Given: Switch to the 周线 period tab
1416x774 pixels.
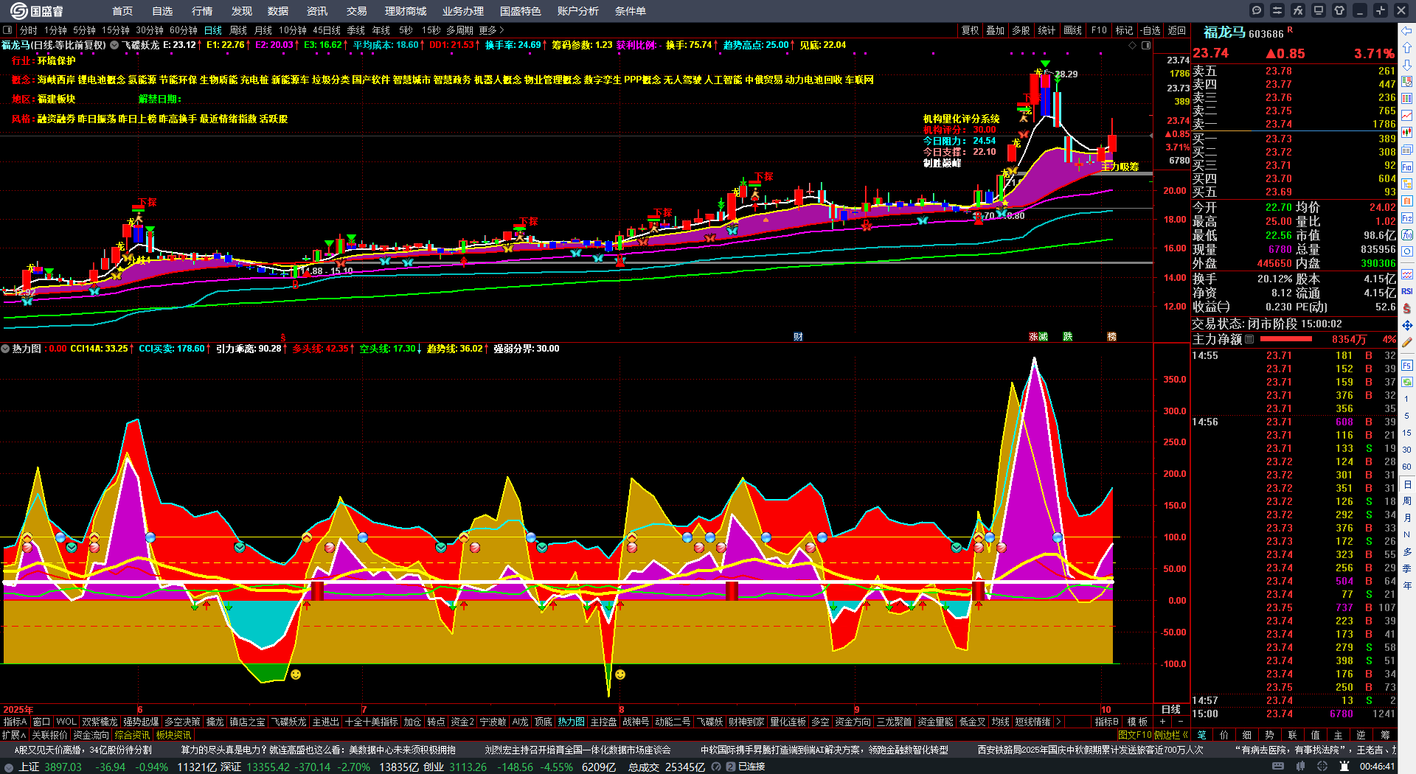Looking at the screenshot, I should click(238, 30).
